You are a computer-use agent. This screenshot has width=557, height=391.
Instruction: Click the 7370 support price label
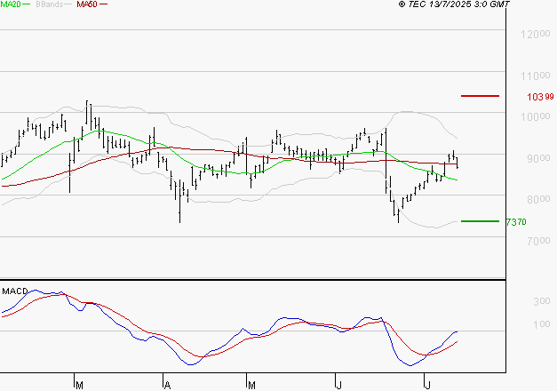515,222
